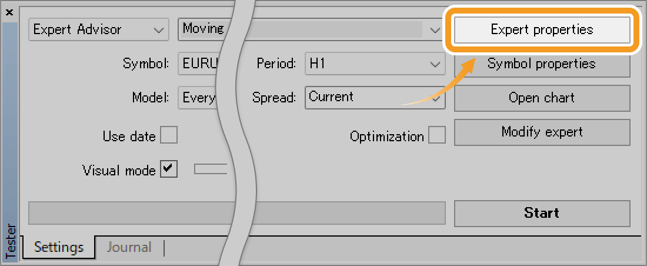The width and height of the screenshot is (647, 266).
Task: Select the Symbol field showing EURU
Action: 198,64
